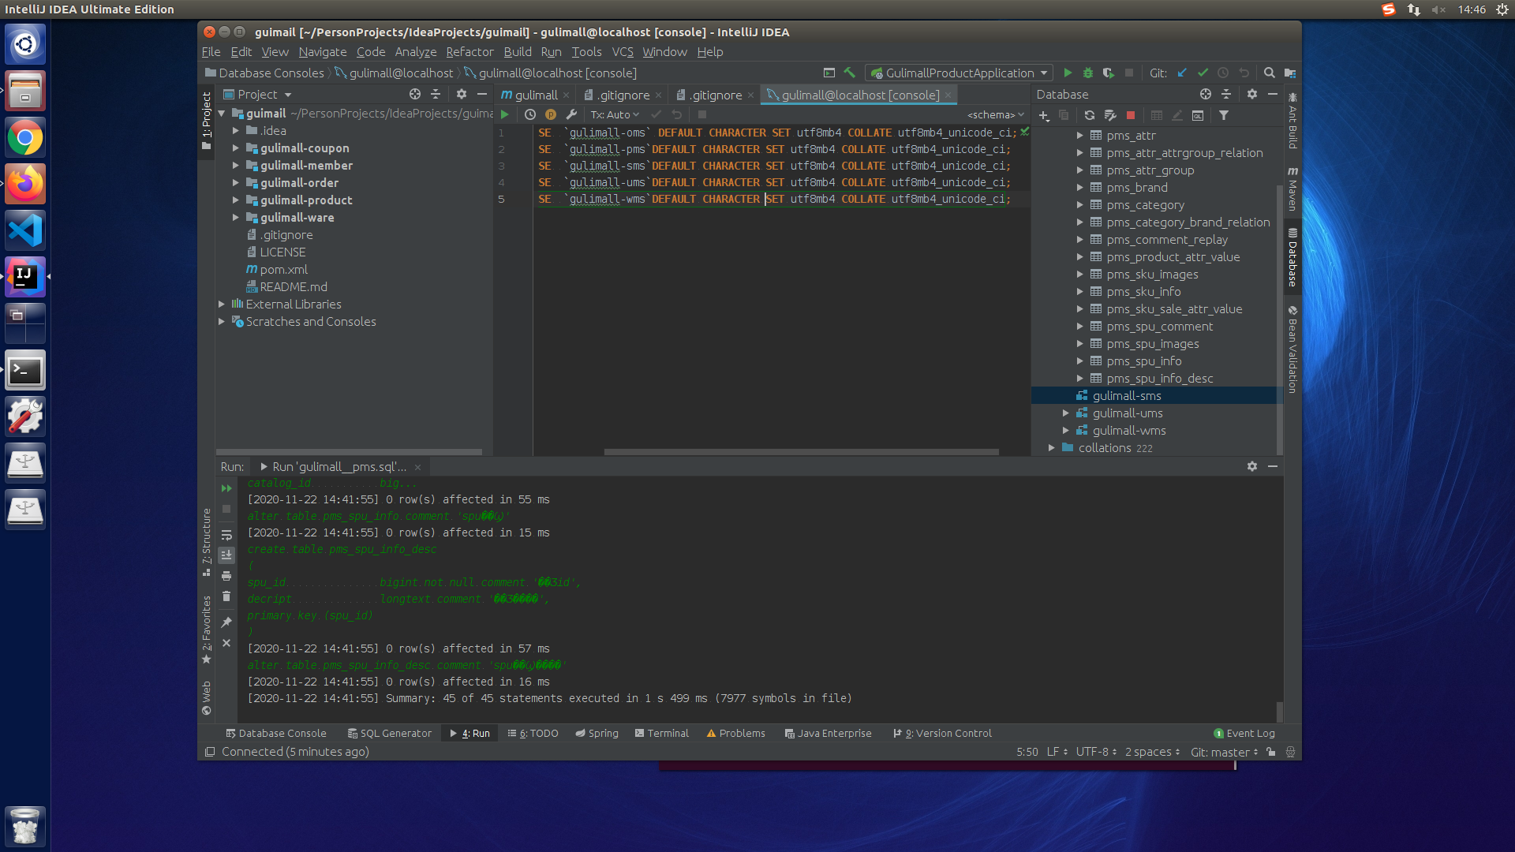The width and height of the screenshot is (1515, 852).
Task: Click the Git update project arrow
Action: (x=1182, y=73)
